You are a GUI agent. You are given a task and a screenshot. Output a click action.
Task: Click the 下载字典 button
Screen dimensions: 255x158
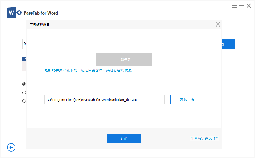(124, 59)
